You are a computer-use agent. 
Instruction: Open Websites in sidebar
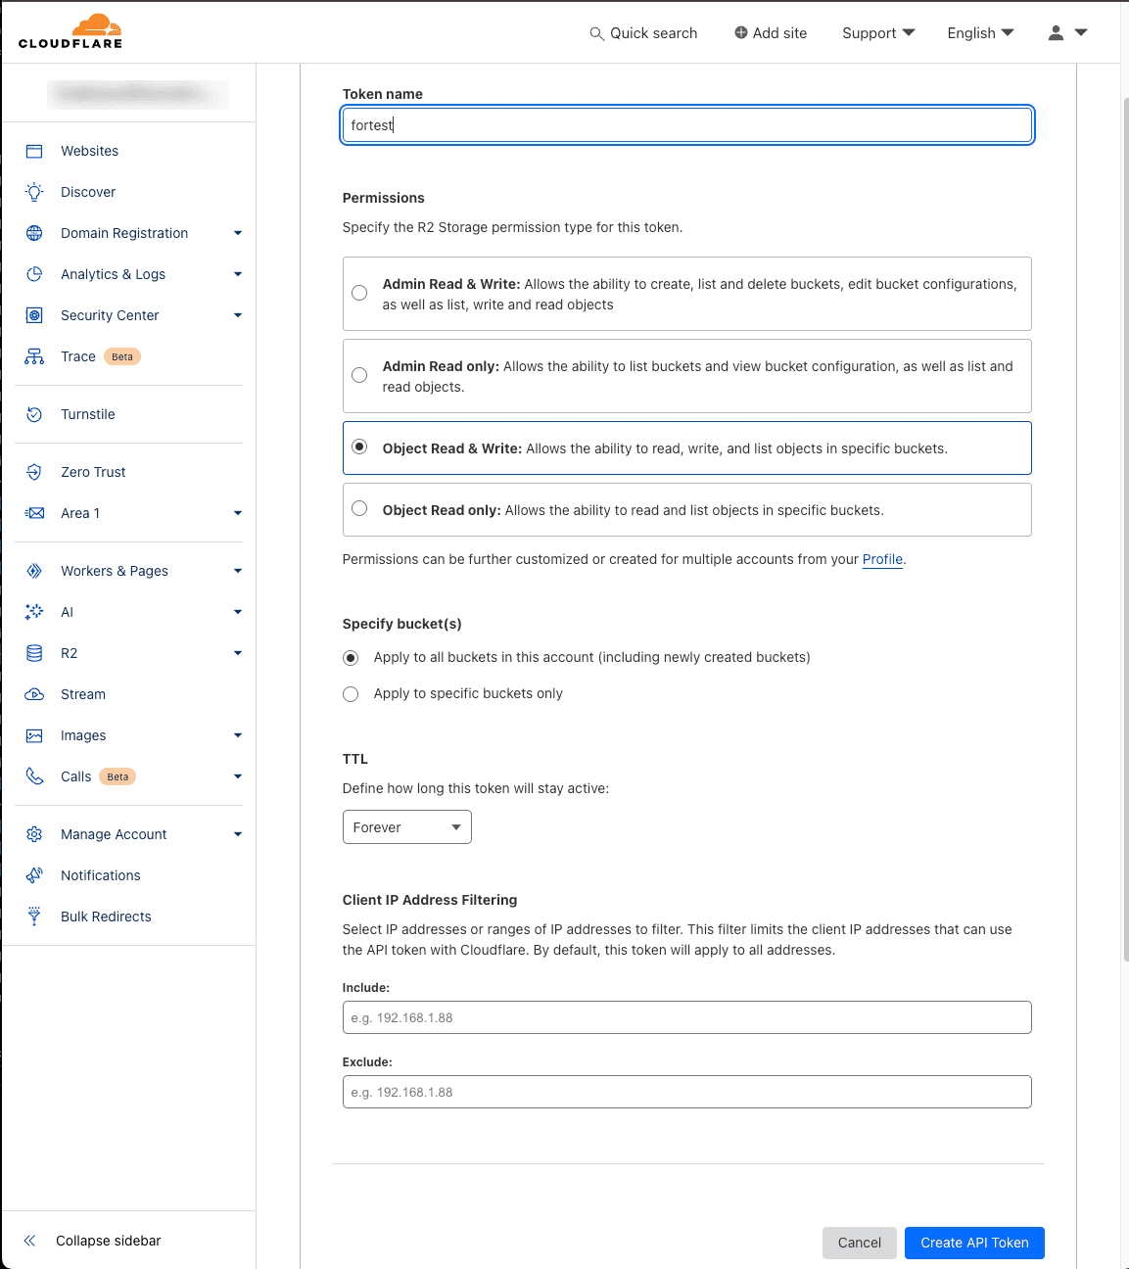tap(89, 151)
